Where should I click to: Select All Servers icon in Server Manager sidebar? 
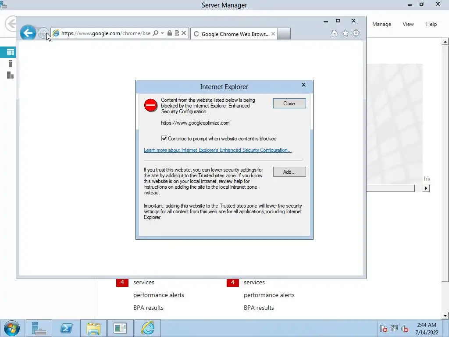pyautogui.click(x=10, y=75)
